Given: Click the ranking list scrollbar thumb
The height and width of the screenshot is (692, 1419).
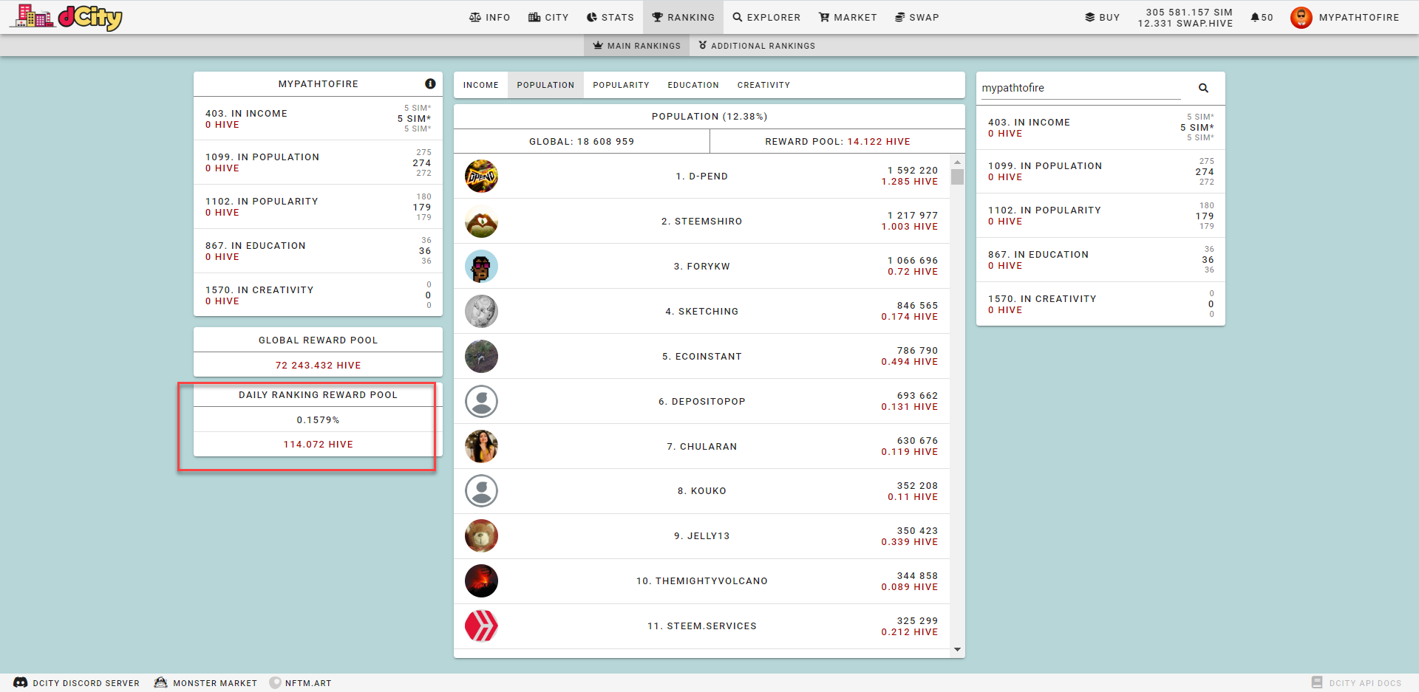Looking at the screenshot, I should click(x=958, y=177).
